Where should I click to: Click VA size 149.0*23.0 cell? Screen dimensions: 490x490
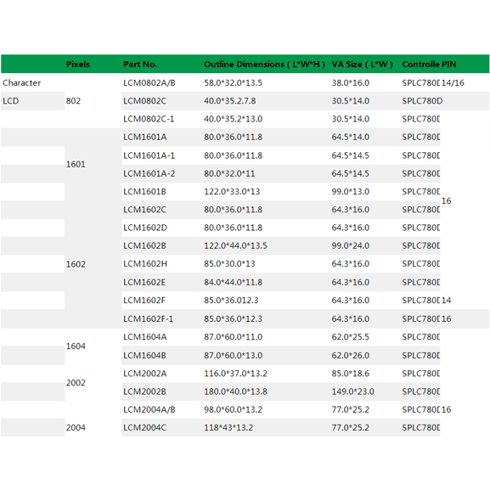pyautogui.click(x=352, y=391)
